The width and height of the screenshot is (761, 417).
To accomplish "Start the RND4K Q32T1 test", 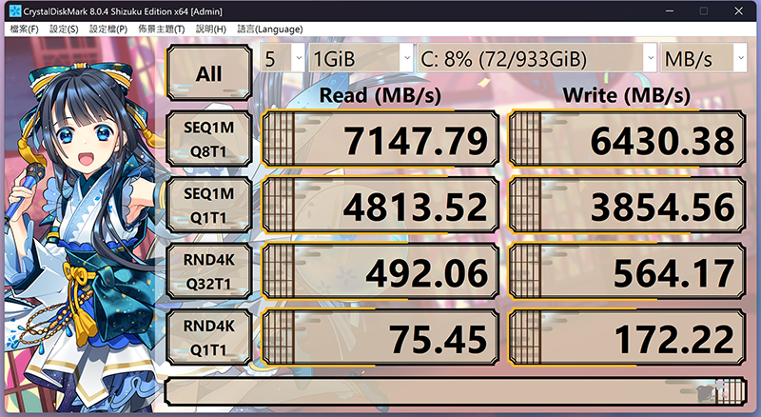I will pyautogui.click(x=208, y=271).
